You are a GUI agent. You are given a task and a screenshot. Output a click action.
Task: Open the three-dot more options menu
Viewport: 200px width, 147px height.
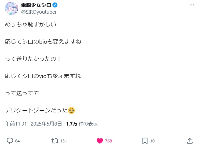[x=192, y=5]
